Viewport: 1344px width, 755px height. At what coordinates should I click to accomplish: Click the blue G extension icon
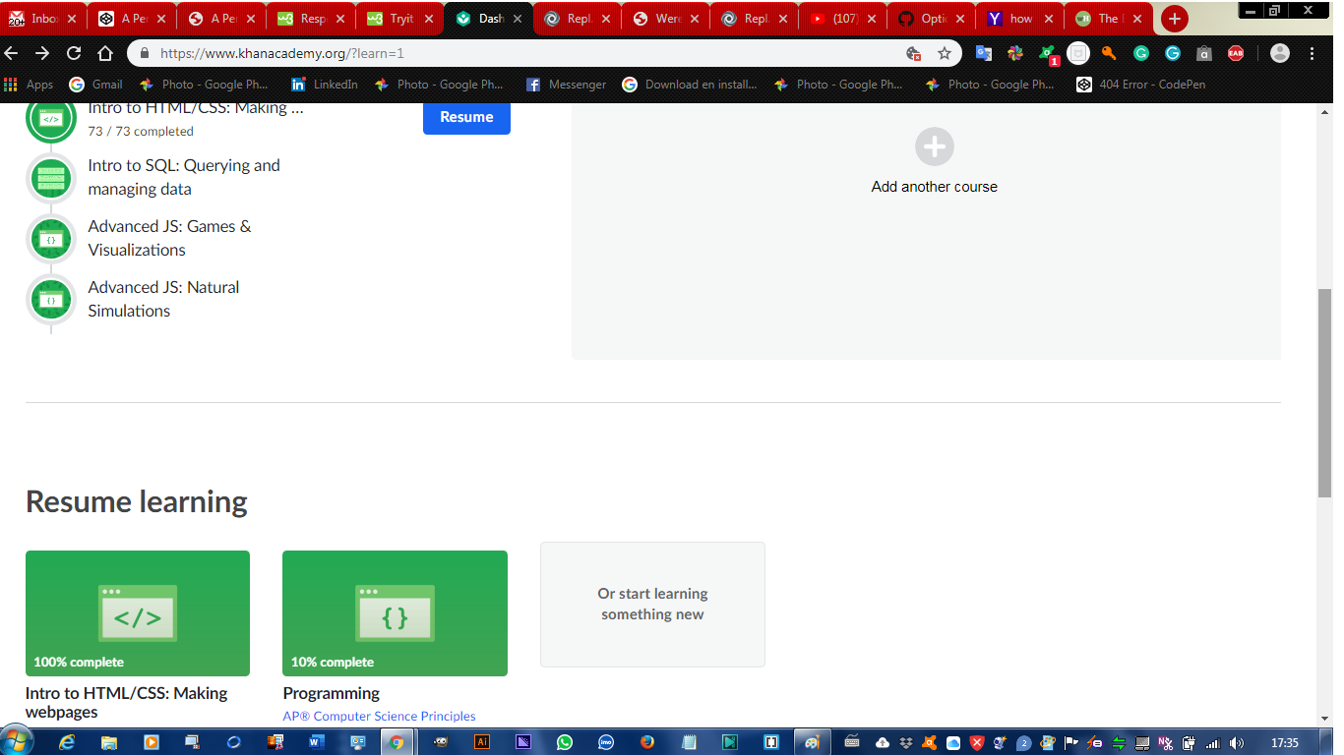coord(1173,53)
